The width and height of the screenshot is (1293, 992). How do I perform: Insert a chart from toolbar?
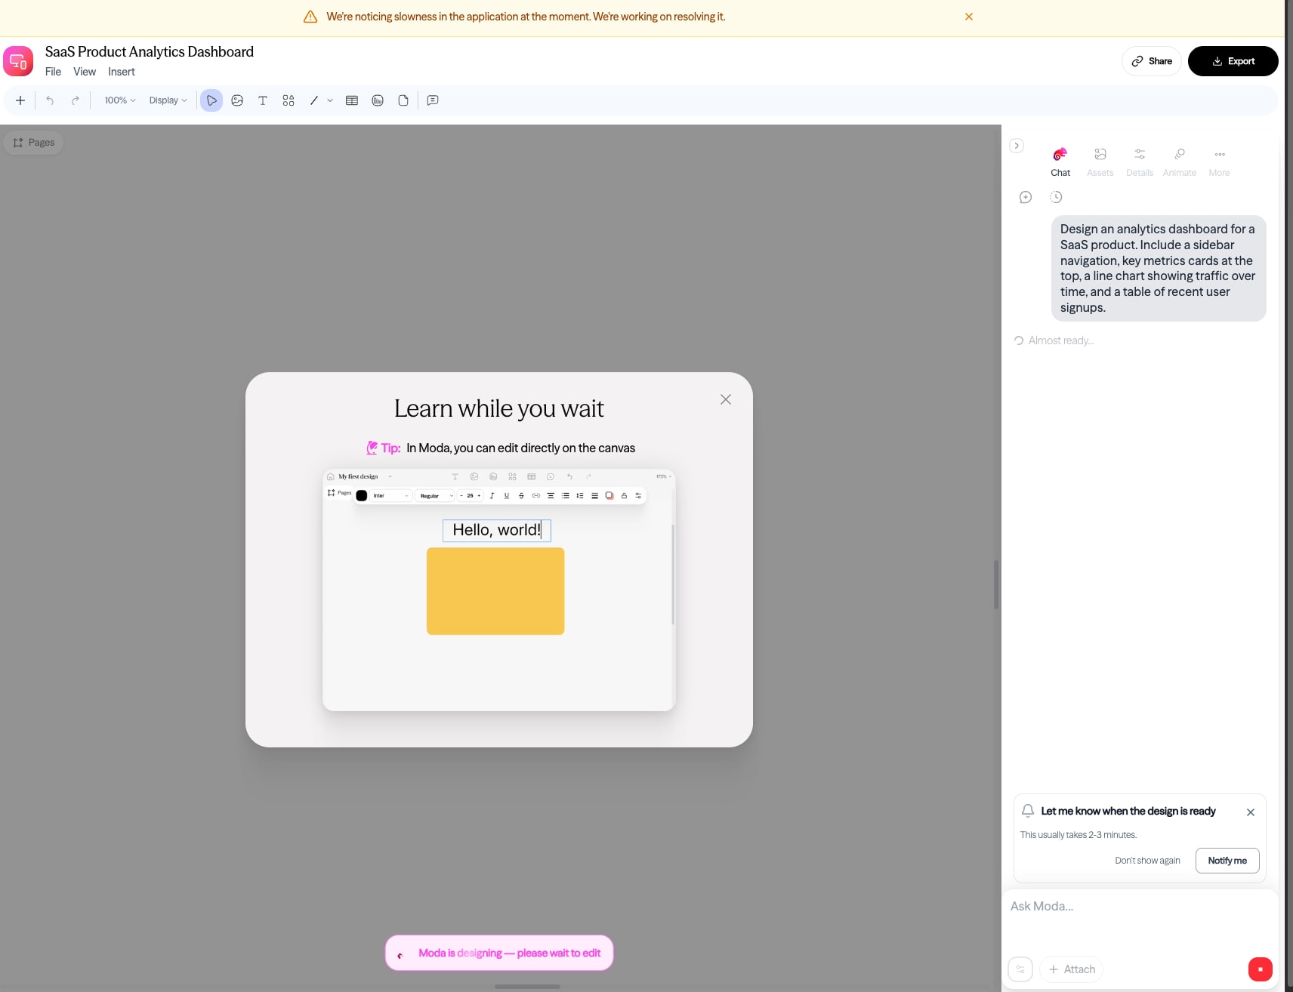pyautogui.click(x=378, y=100)
